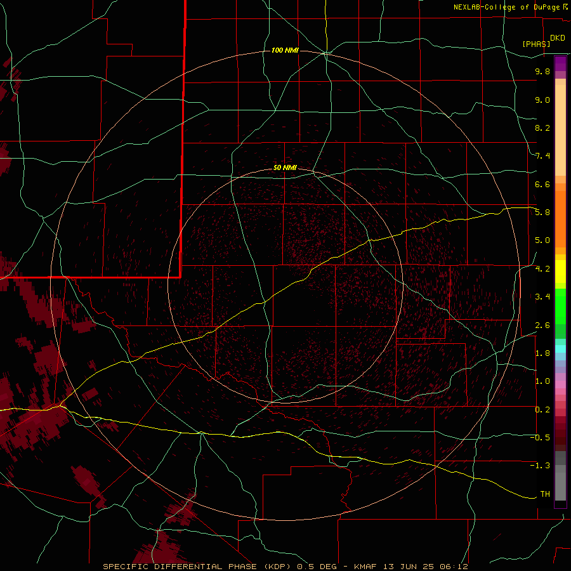
Task: Click the NEXLAB-College of DuPage label
Action: 508,7
